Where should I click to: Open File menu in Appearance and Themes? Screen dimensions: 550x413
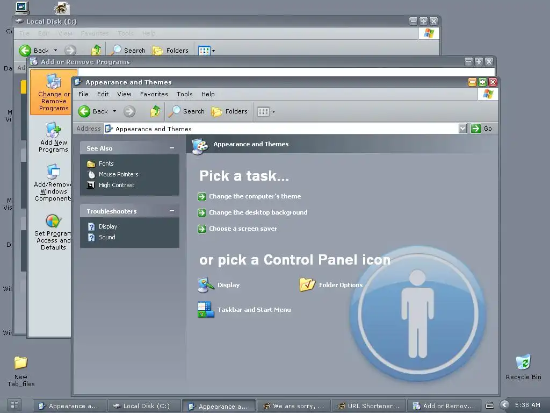click(x=83, y=94)
